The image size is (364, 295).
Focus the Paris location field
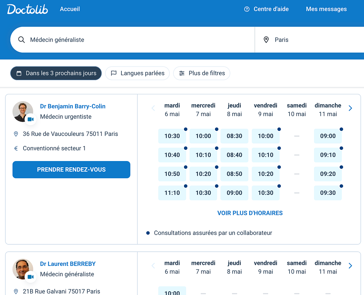click(309, 40)
